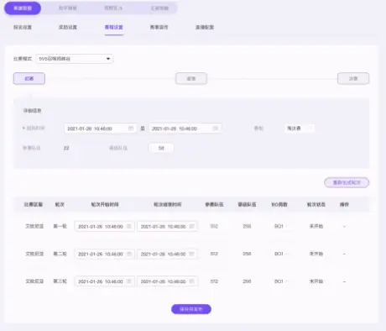Open the BO1 dropdown in the 第二轮 row
This screenshot has width=386, height=331.
pyautogui.click(x=281, y=254)
